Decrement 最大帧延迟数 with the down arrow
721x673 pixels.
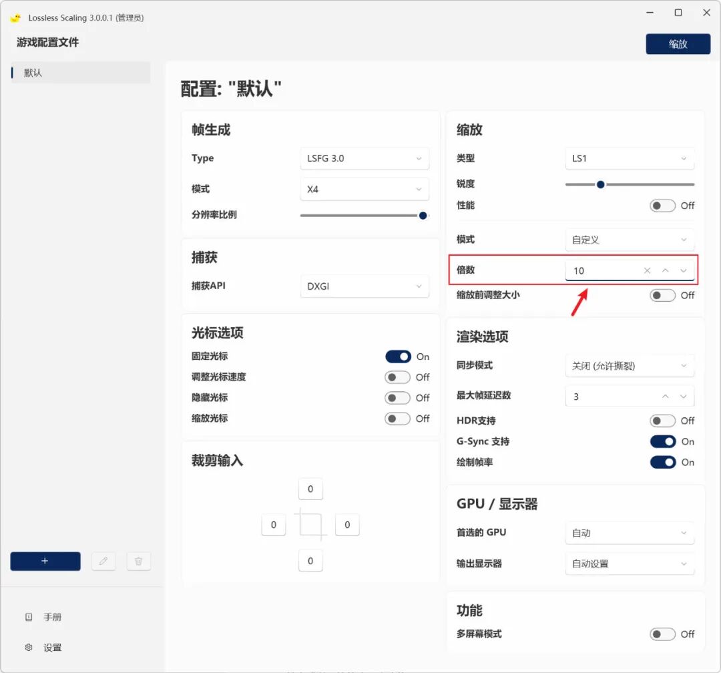[683, 396]
